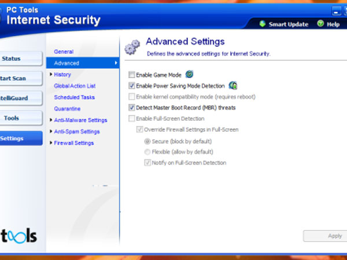347x260 pixels.
Task: Open Scheduled Tasks settings
Action: point(75,97)
